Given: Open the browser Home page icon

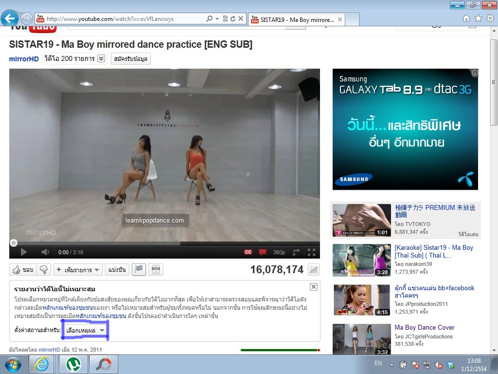Looking at the screenshot, I should tap(466, 19).
